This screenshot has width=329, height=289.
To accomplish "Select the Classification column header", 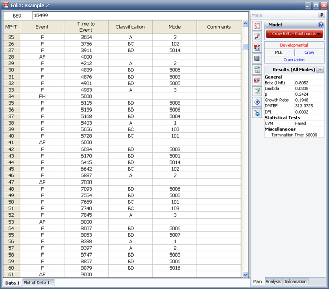I will pos(130,27).
